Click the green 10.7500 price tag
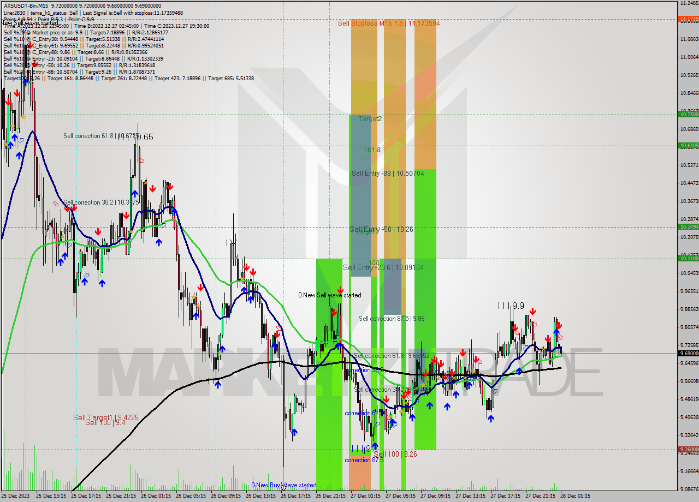 [688, 114]
